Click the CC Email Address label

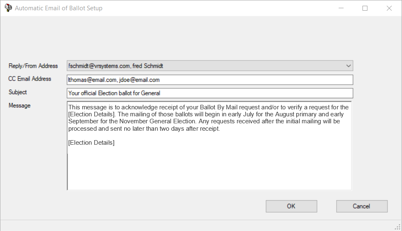point(30,79)
